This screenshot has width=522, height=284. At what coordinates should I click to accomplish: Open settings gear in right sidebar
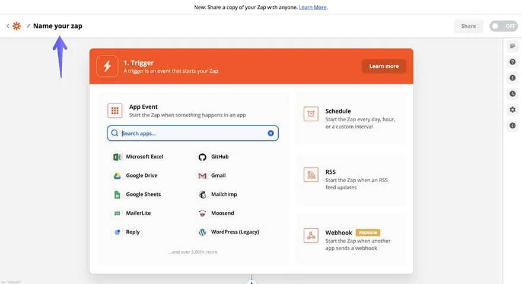tap(513, 109)
